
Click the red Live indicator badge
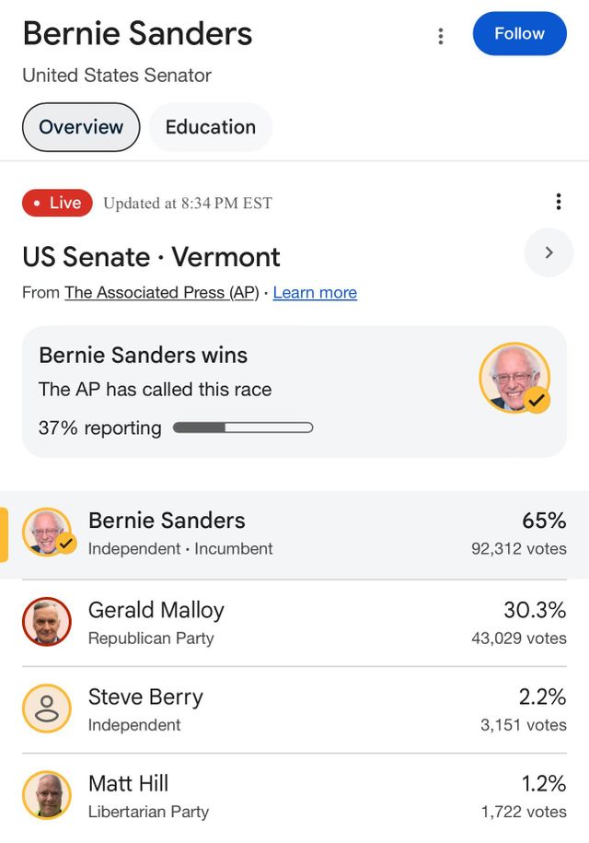57,203
